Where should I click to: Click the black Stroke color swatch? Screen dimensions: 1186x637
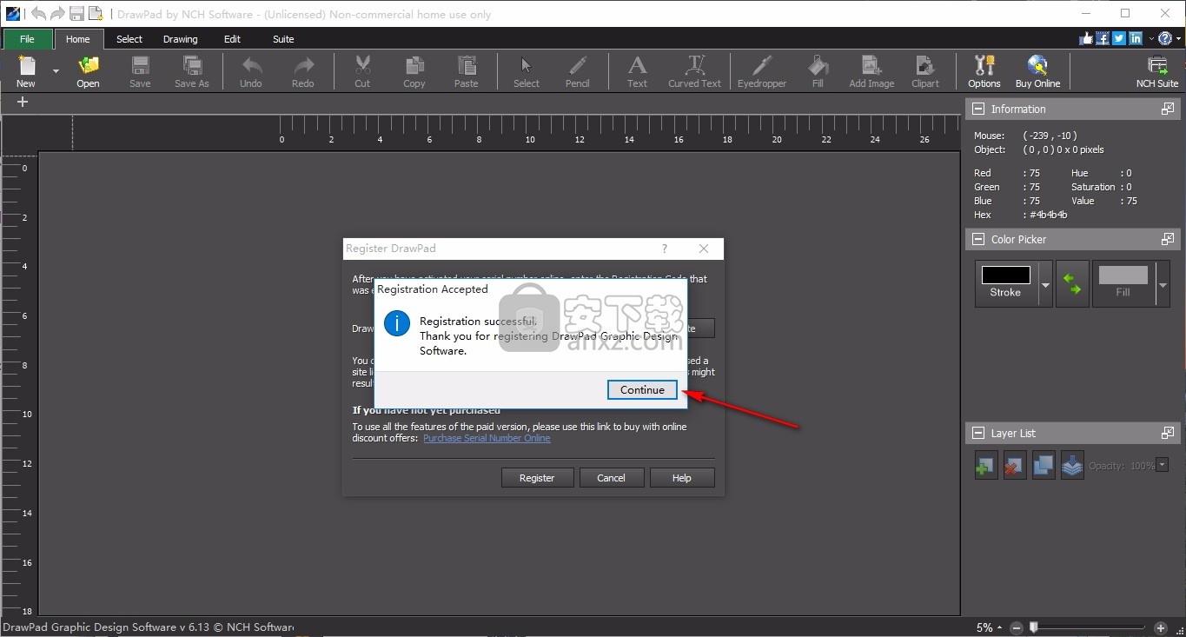(1006, 275)
